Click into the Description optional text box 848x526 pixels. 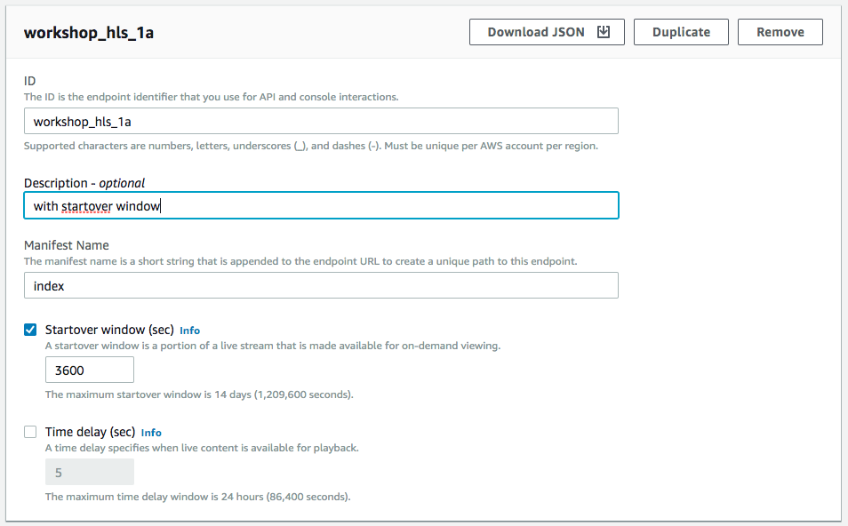point(321,205)
